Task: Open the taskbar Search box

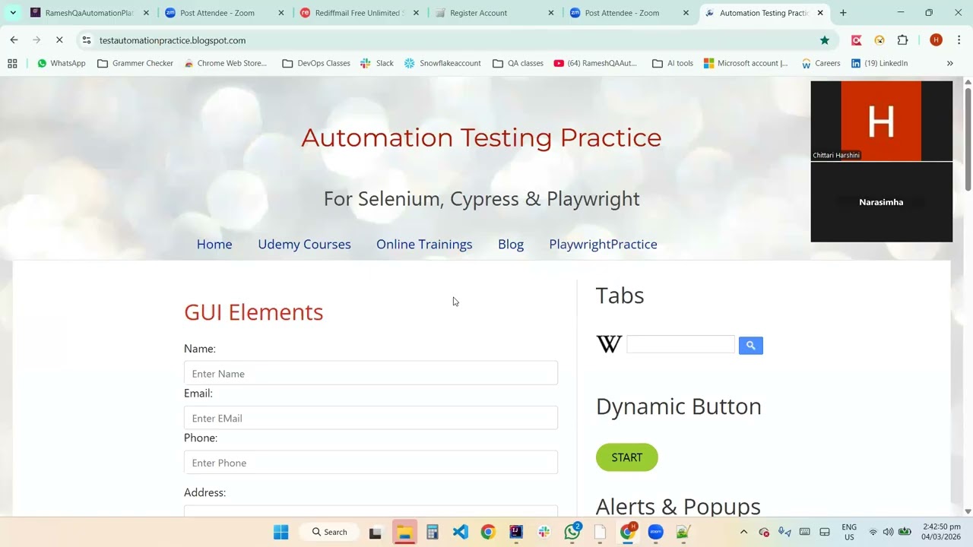Action: [330, 532]
